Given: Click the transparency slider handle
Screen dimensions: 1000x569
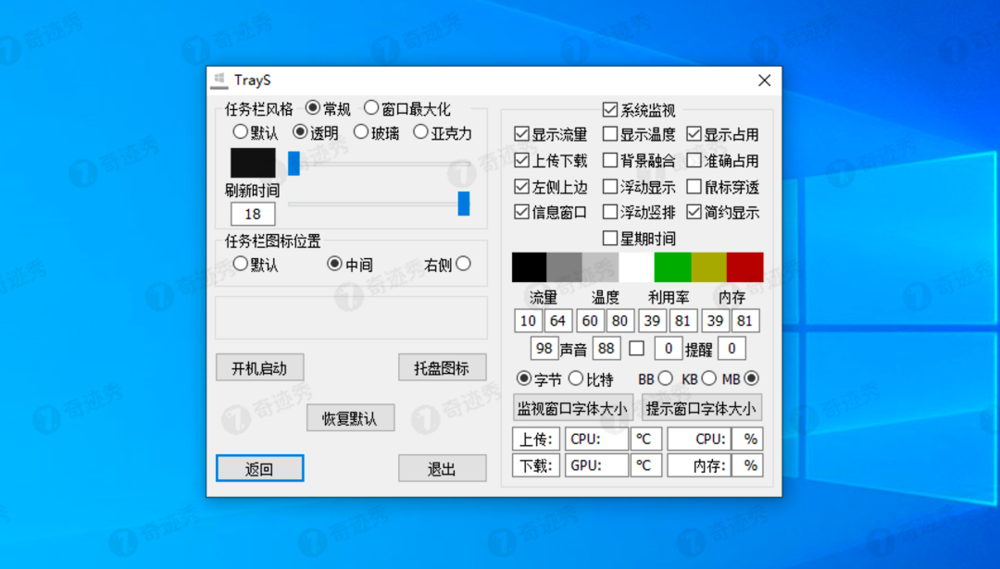Looking at the screenshot, I should [294, 163].
